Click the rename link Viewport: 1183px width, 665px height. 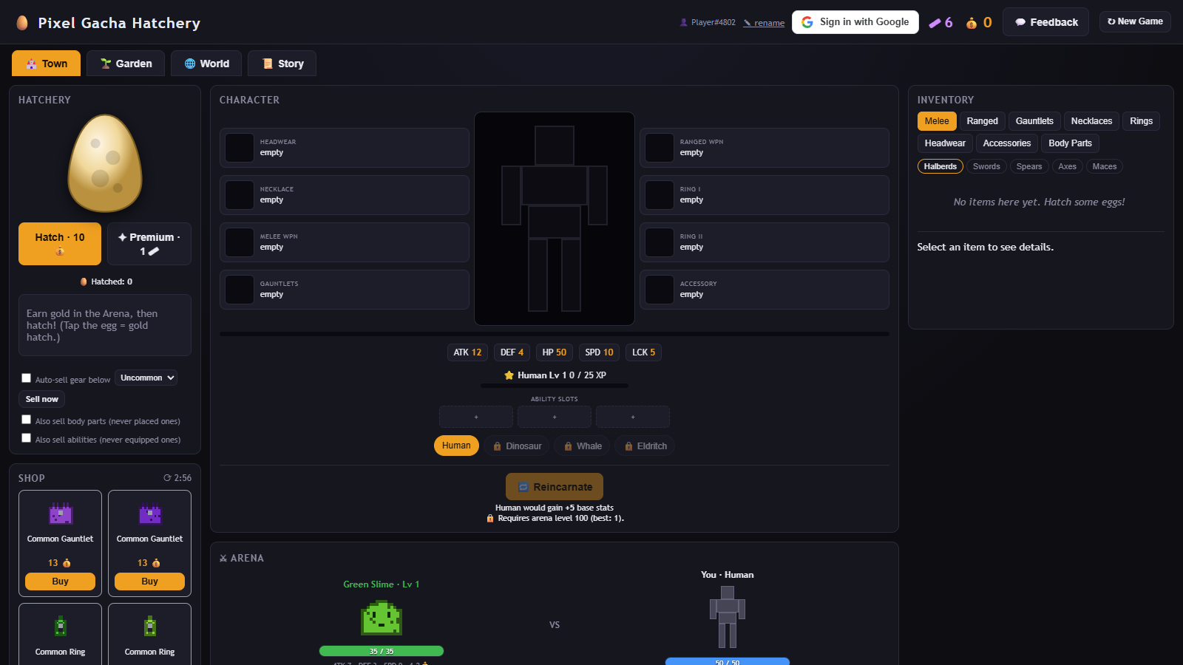[x=764, y=23]
